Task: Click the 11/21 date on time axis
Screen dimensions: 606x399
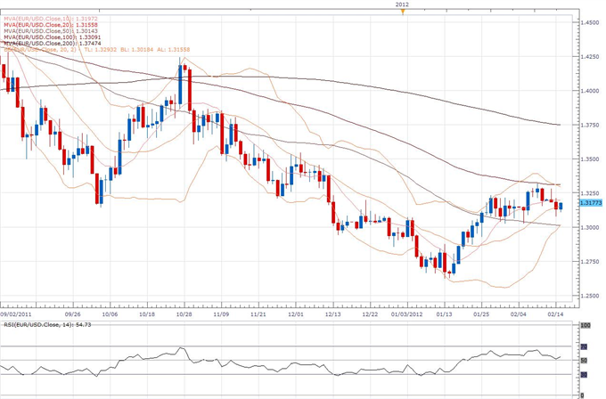Action: point(259,313)
